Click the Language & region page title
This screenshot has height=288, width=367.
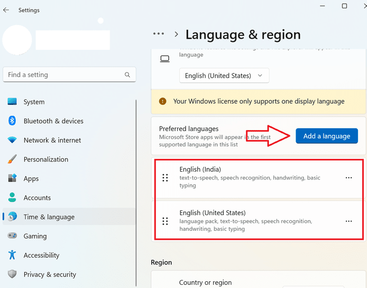point(243,35)
